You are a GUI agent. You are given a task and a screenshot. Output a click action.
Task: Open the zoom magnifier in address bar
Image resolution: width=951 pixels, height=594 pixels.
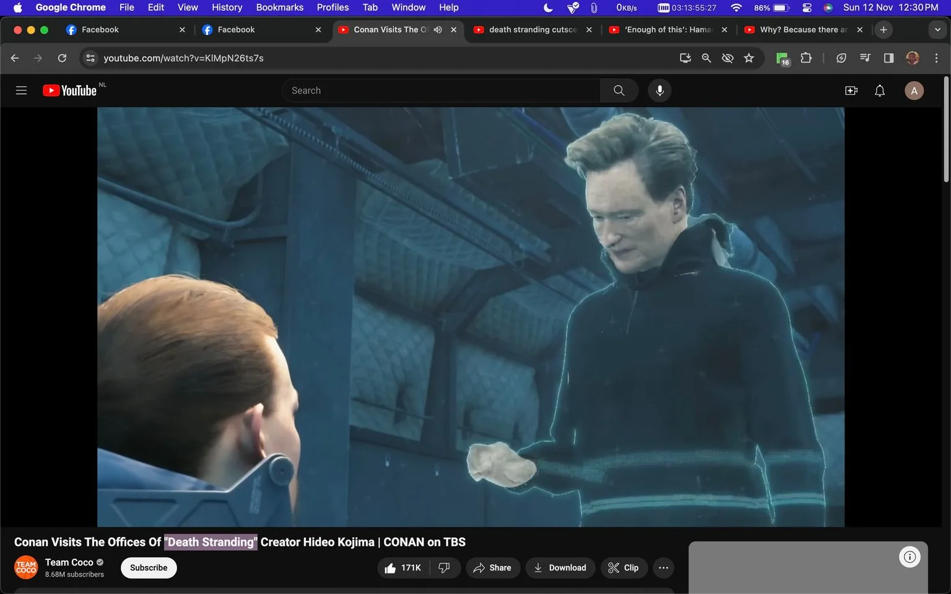tap(706, 58)
